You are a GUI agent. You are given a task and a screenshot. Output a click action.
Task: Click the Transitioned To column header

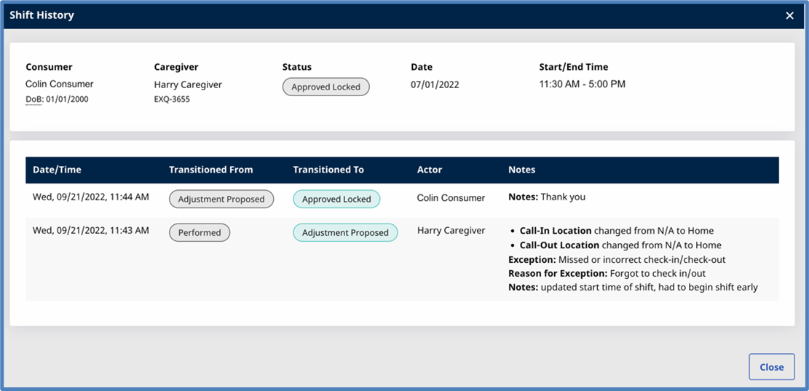click(x=328, y=170)
